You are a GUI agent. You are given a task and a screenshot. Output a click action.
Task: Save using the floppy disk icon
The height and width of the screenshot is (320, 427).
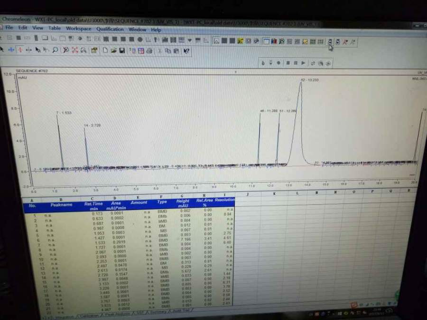click(x=122, y=51)
